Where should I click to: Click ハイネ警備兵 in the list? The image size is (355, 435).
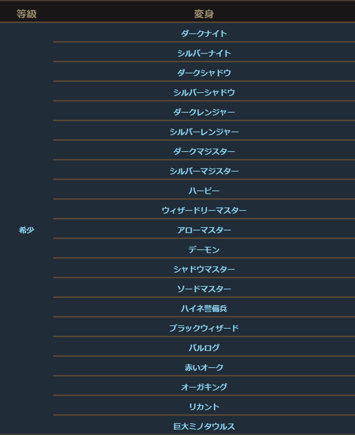pyautogui.click(x=204, y=309)
